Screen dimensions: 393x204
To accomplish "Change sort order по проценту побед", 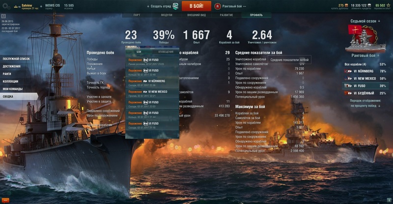I will point(365,106).
